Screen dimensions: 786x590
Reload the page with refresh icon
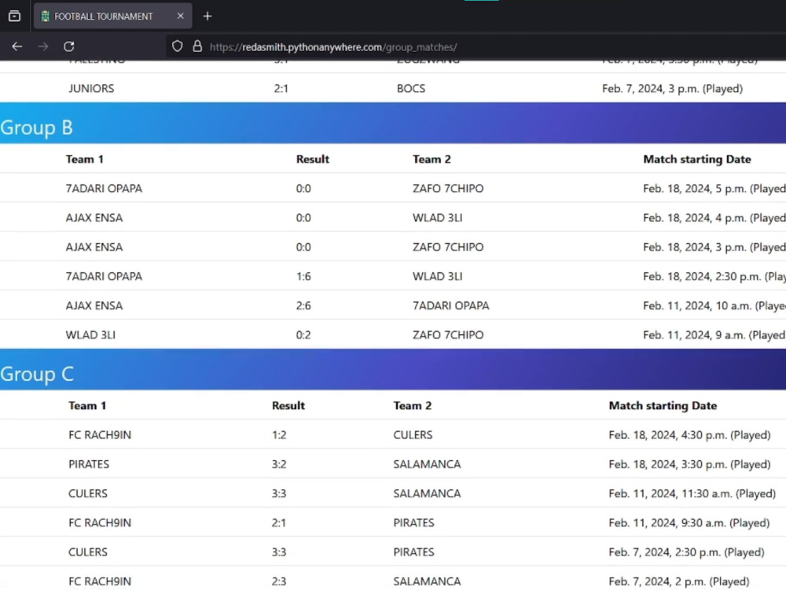[69, 46]
